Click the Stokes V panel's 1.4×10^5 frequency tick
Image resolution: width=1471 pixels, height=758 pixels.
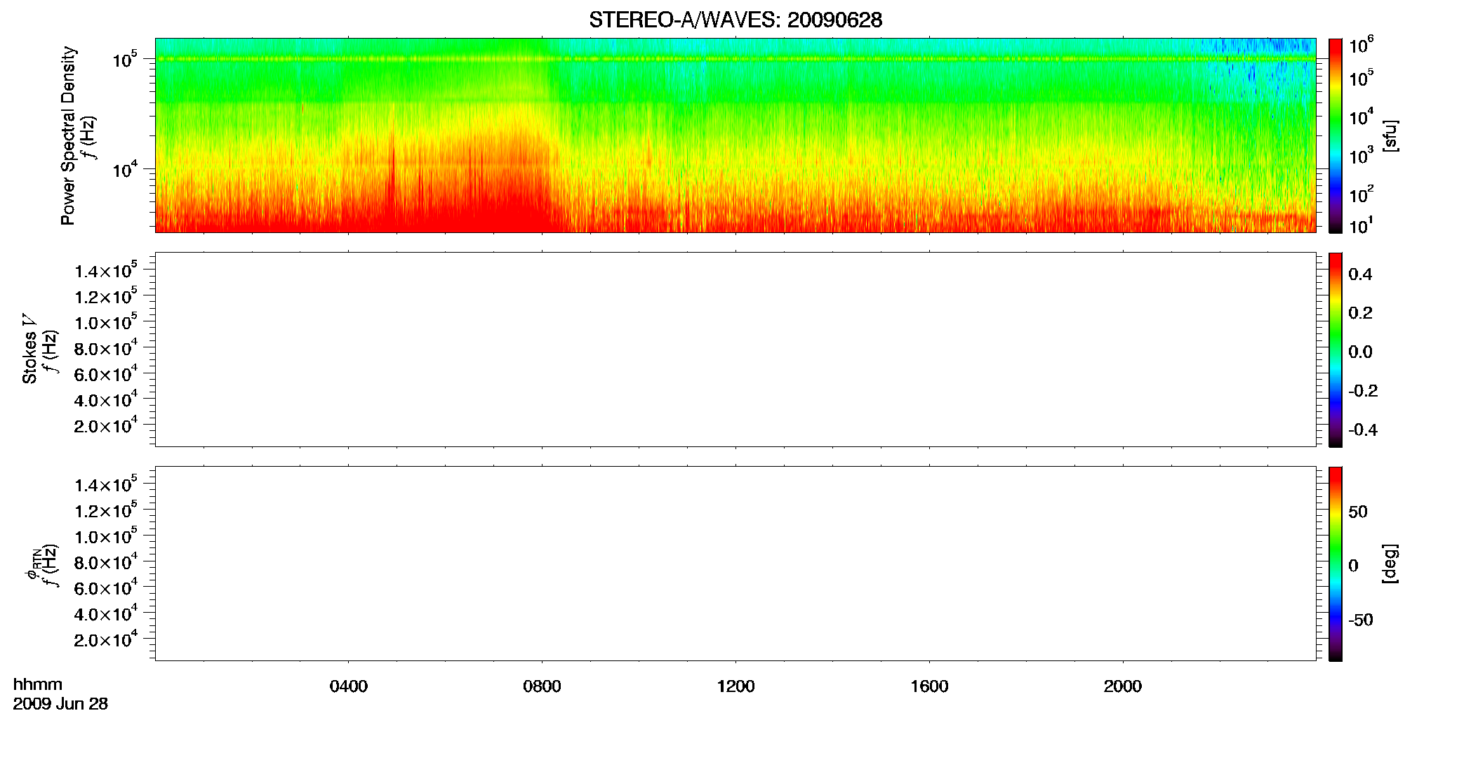106,270
